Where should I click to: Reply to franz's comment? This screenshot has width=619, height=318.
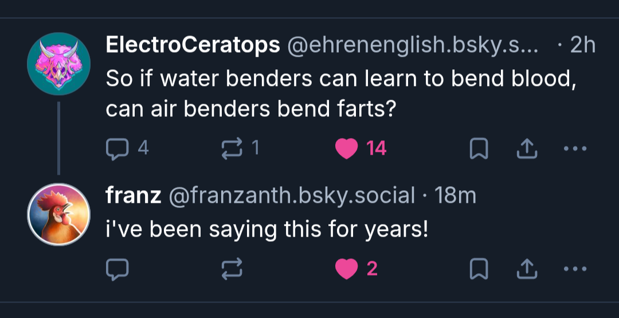[x=117, y=269]
